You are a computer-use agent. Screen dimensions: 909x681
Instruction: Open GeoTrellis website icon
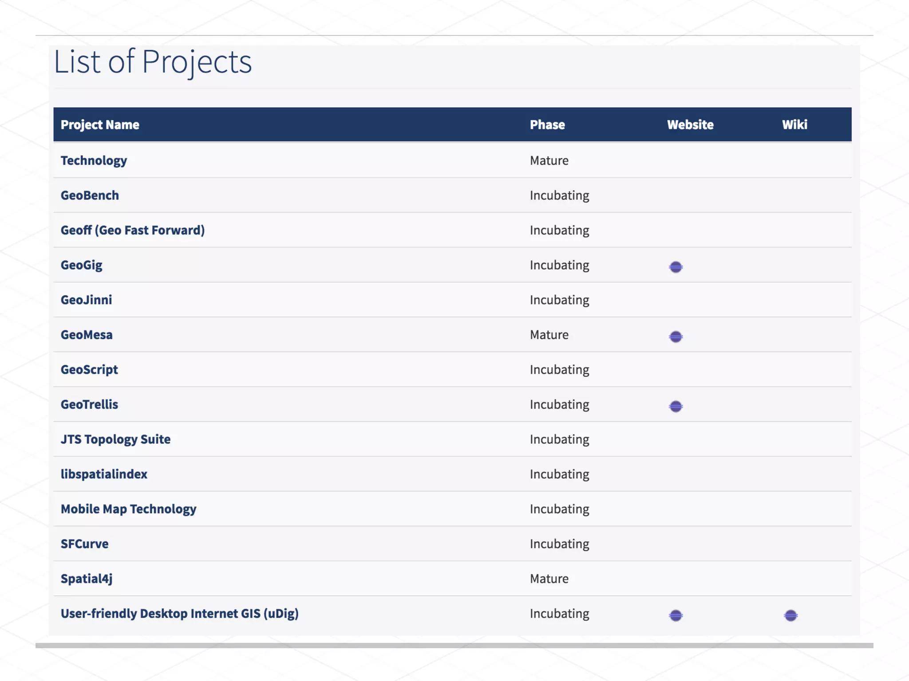click(x=676, y=406)
